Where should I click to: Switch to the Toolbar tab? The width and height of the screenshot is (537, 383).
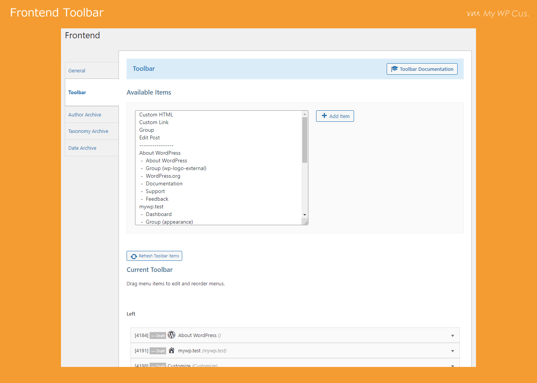pyautogui.click(x=92, y=92)
